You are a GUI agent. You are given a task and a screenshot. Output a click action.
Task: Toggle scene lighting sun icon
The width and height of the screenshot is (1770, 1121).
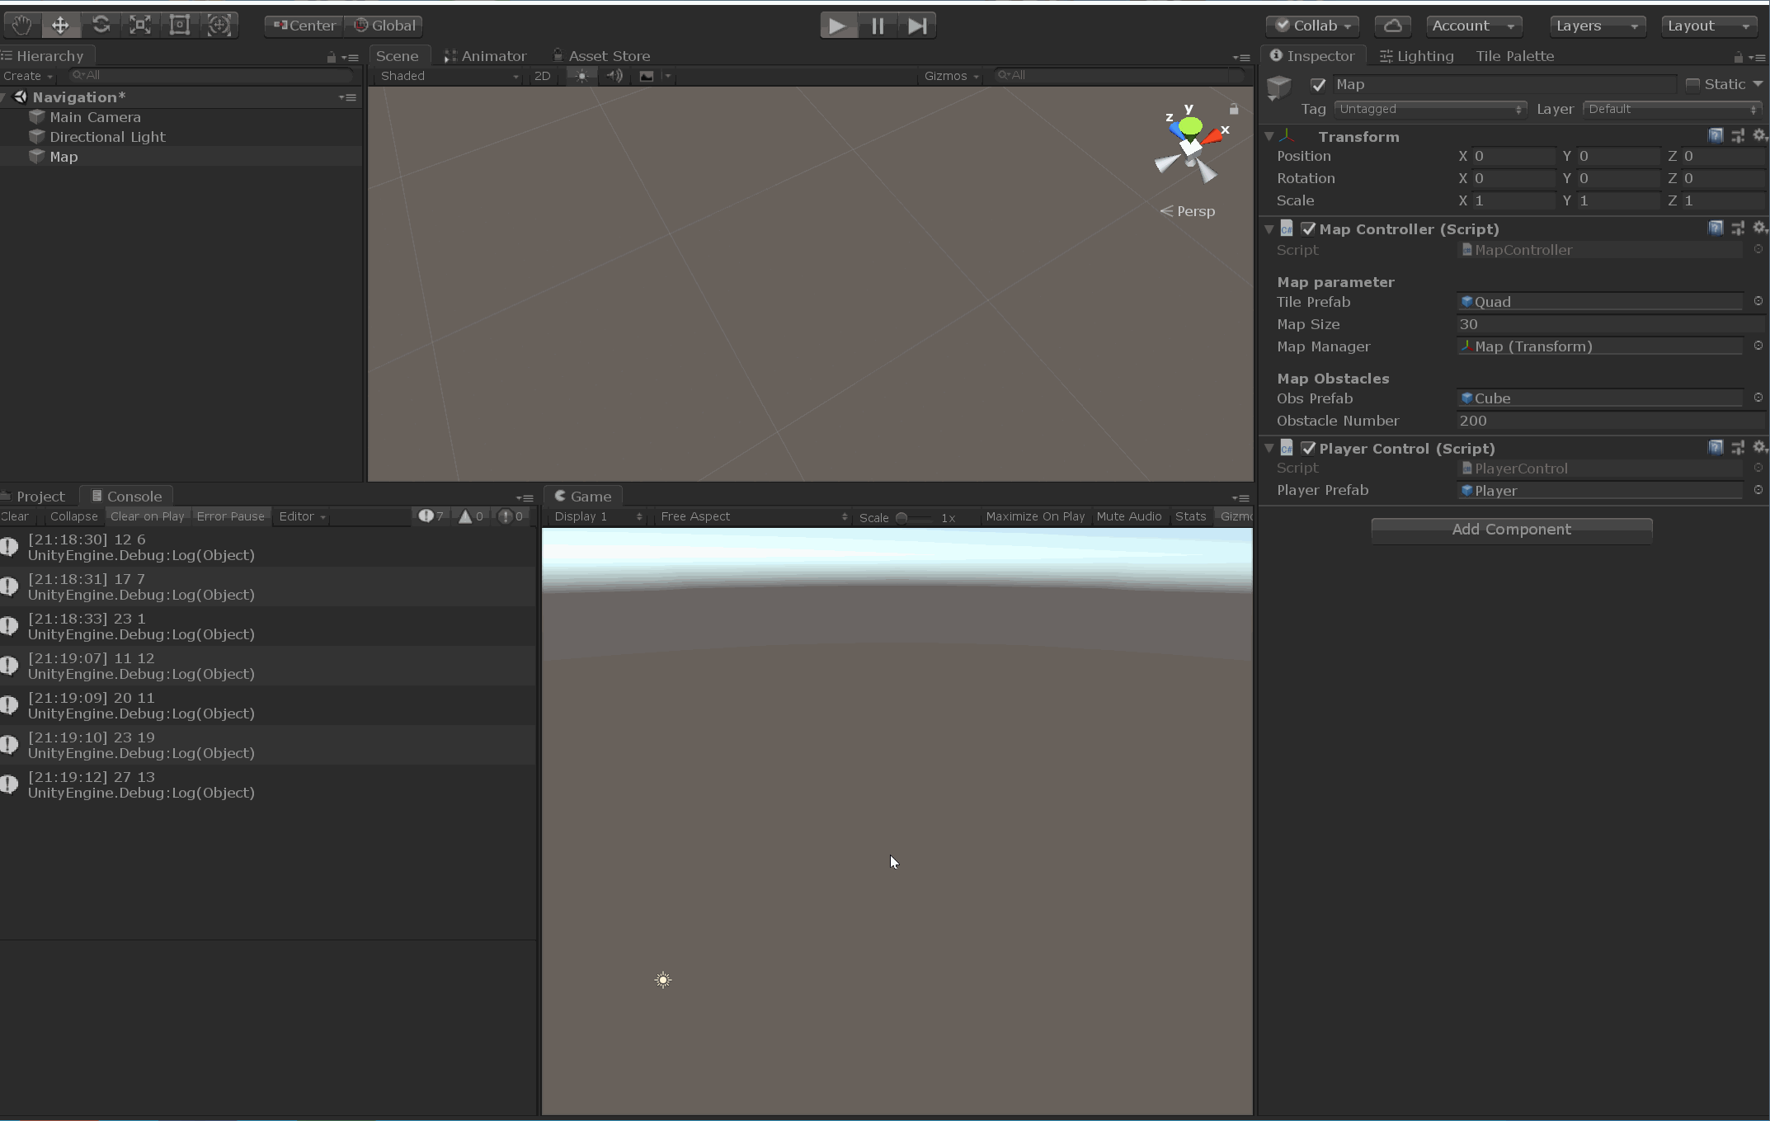[581, 76]
